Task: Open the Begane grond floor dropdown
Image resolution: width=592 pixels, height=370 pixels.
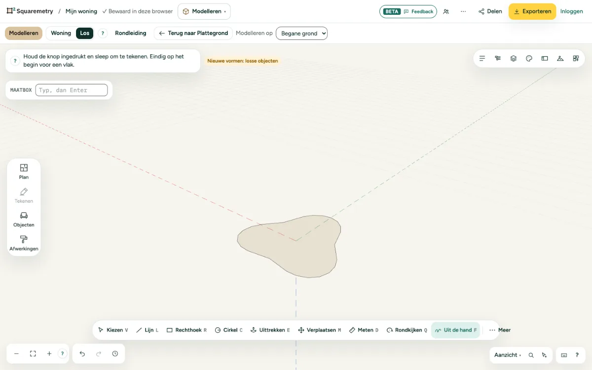Action: 301,34
